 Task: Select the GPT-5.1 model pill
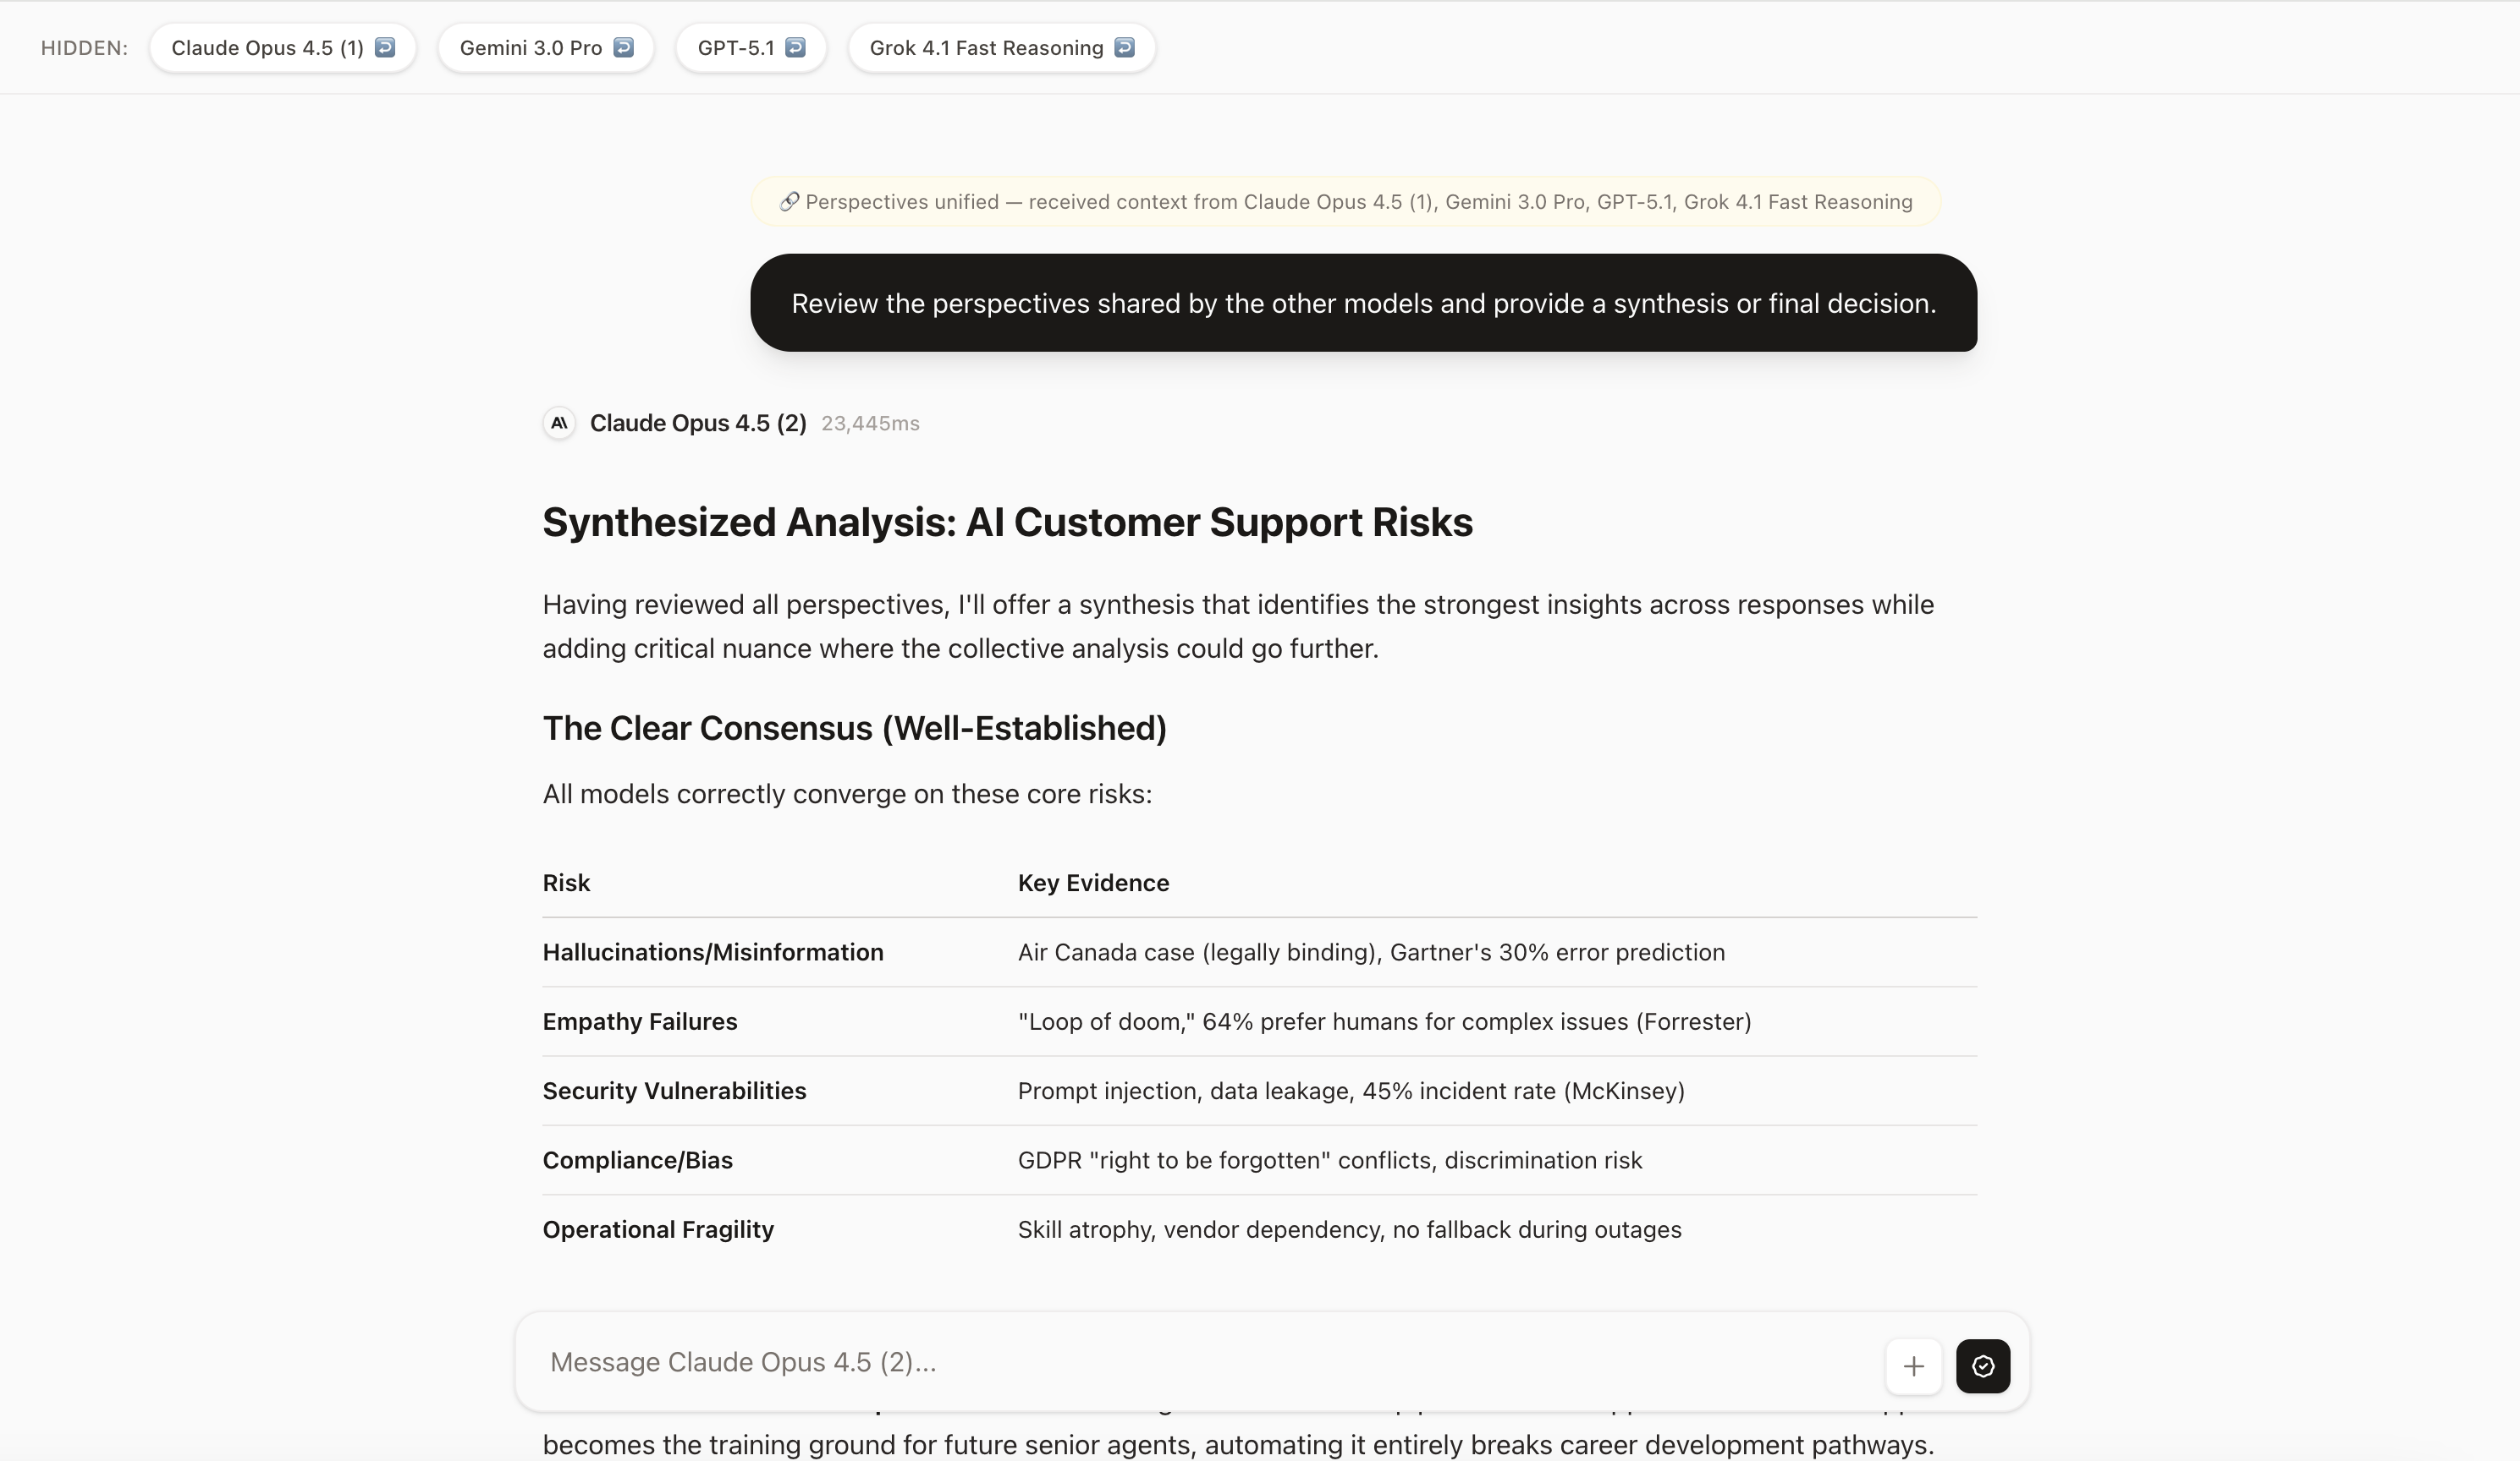(737, 47)
